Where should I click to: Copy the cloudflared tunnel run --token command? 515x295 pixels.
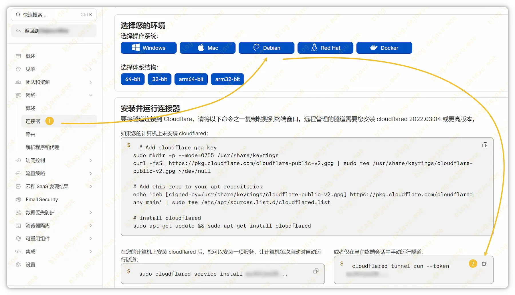pos(485,263)
